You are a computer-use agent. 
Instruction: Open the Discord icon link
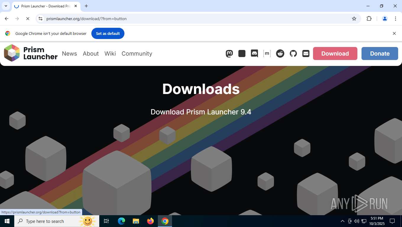pos(254,53)
